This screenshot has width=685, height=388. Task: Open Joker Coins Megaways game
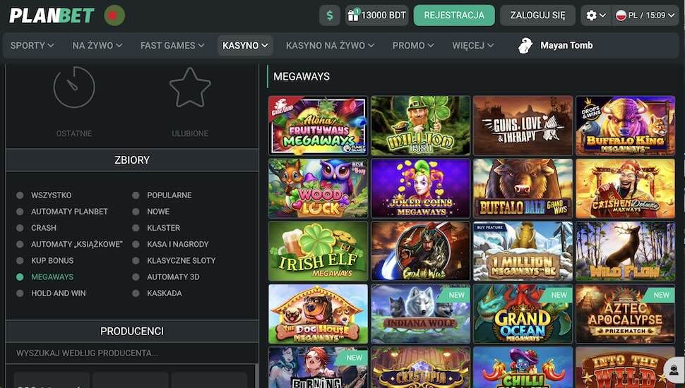pyautogui.click(x=420, y=188)
